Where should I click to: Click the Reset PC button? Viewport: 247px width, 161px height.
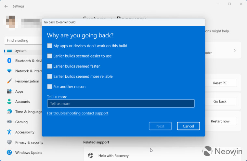[x=220, y=83]
